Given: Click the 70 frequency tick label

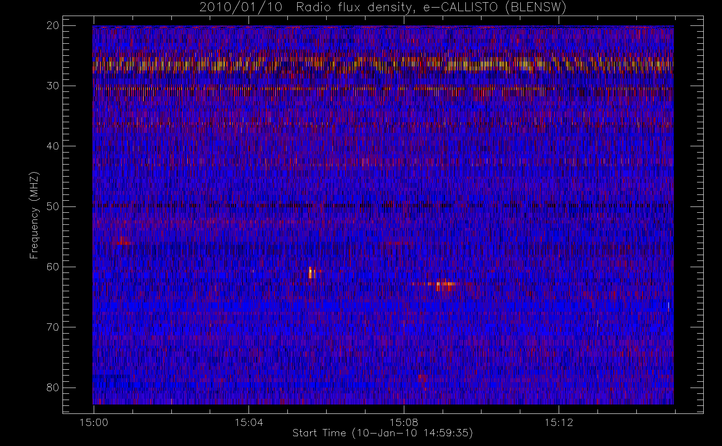Looking at the screenshot, I should (53, 327).
